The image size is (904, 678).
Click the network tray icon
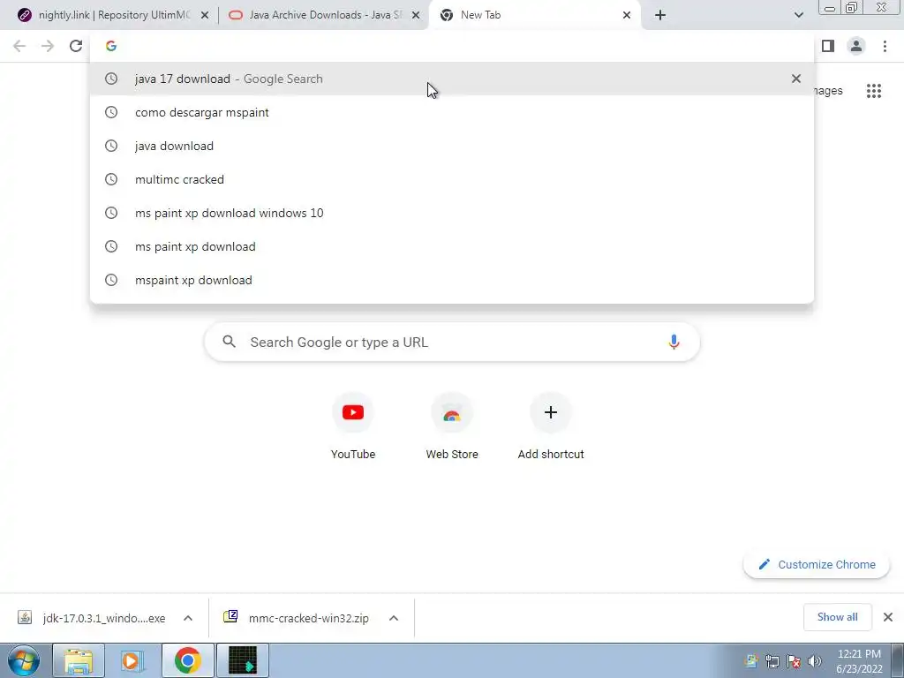click(x=772, y=660)
